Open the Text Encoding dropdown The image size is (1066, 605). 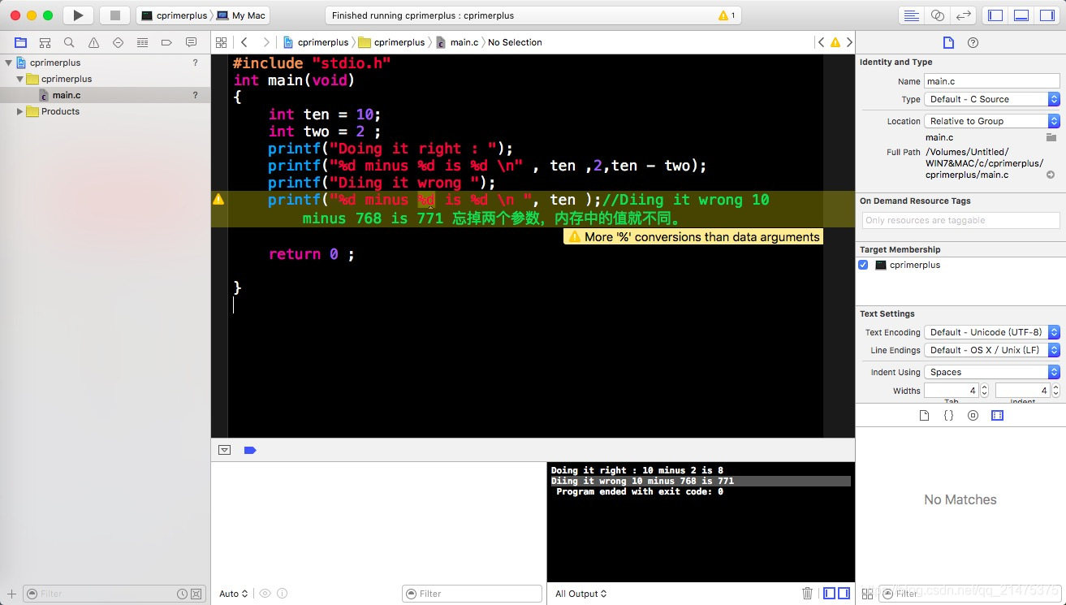pyautogui.click(x=992, y=332)
